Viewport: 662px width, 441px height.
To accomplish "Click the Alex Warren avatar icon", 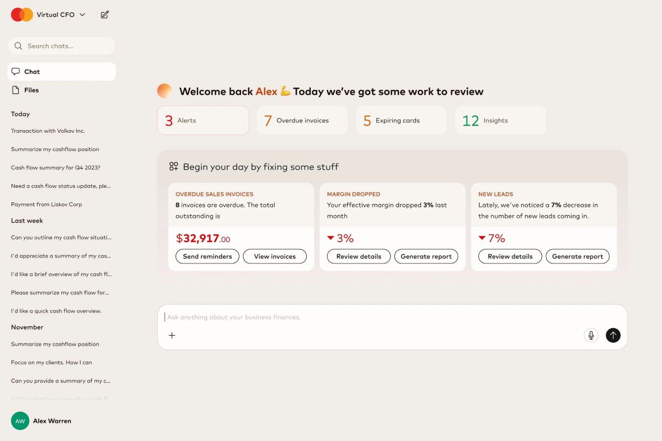I will (x=20, y=421).
